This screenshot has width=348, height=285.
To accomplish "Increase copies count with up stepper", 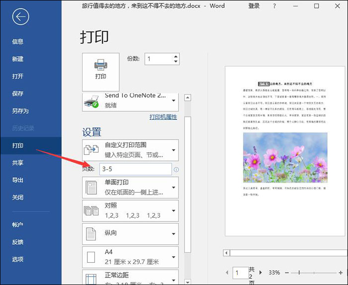I will coord(176,56).
